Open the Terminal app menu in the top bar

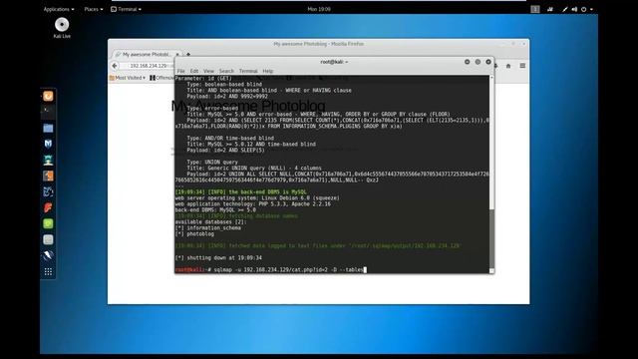click(x=127, y=9)
